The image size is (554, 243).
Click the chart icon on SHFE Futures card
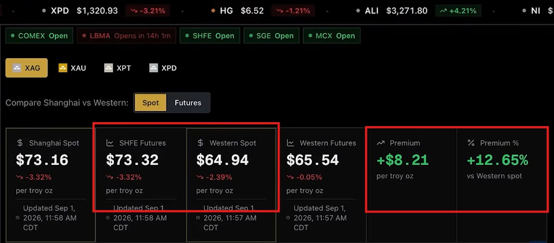click(x=110, y=143)
